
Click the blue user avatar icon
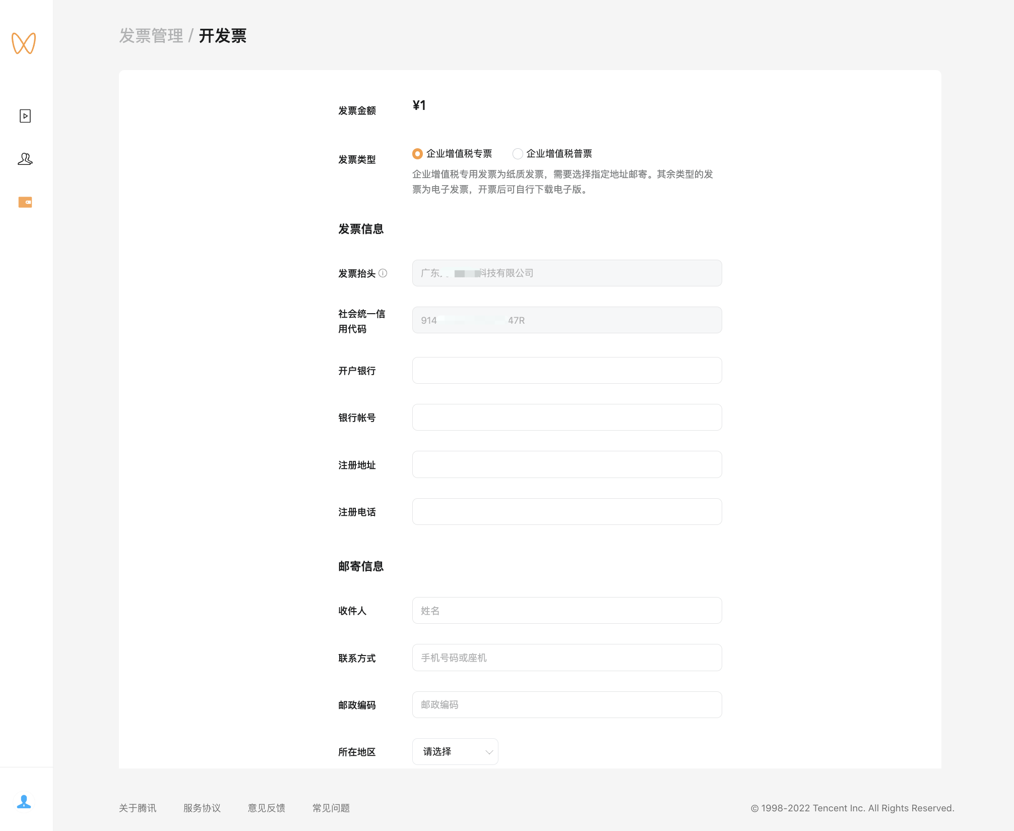(x=24, y=801)
